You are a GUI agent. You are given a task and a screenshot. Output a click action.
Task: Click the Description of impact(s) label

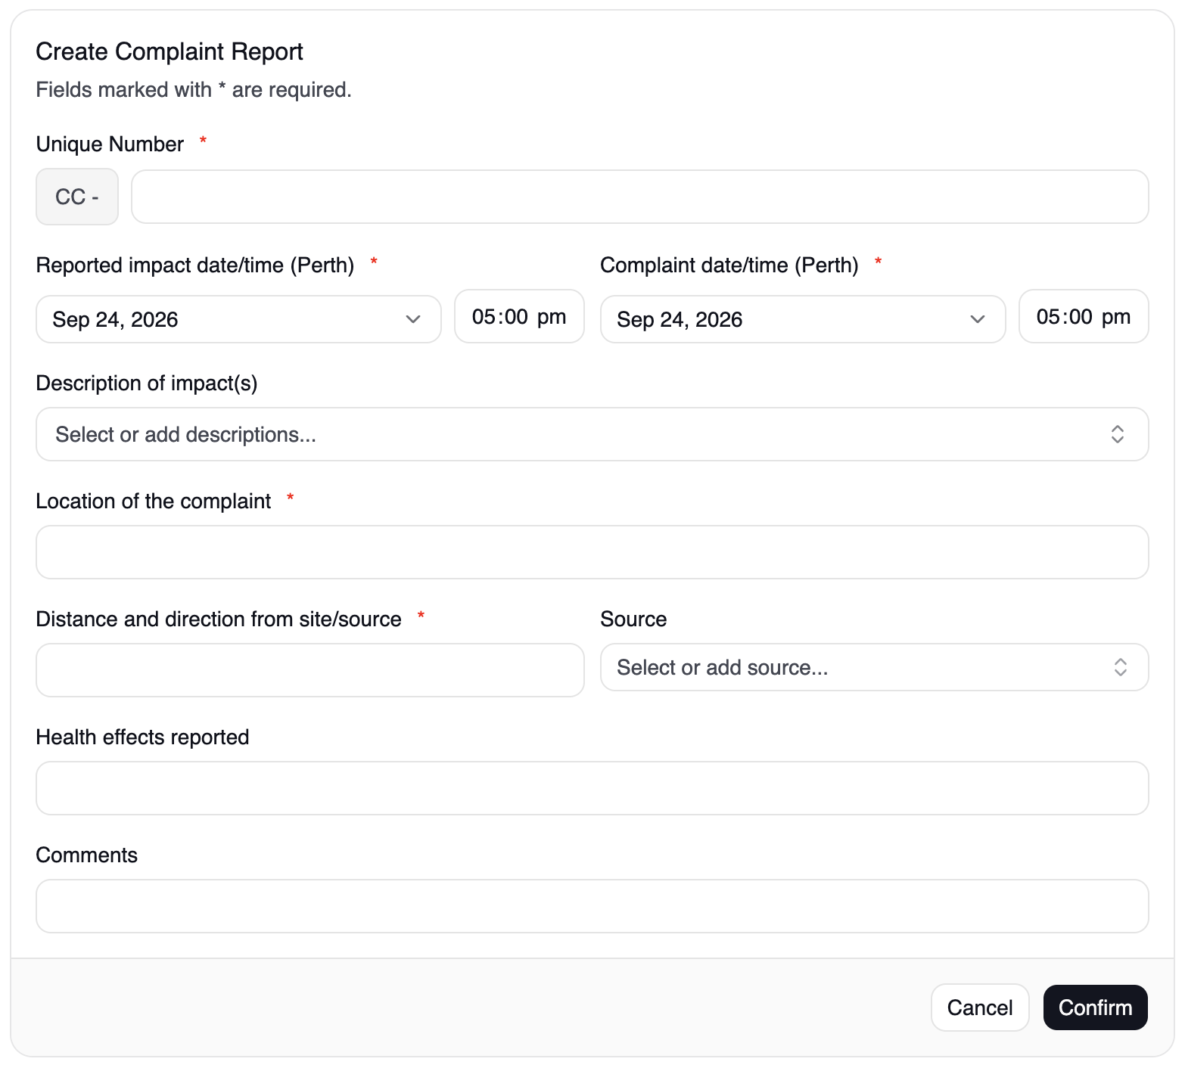point(147,383)
